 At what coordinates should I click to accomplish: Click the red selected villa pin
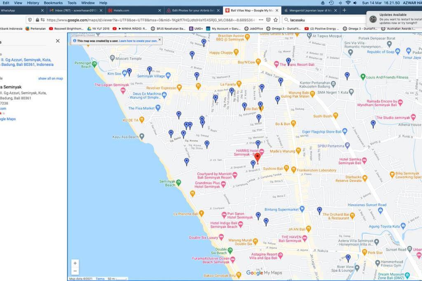click(258, 158)
